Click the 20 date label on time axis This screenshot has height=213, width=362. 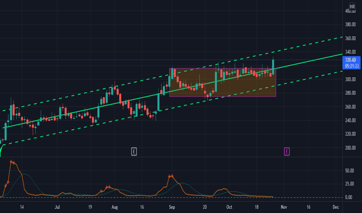point(205,207)
